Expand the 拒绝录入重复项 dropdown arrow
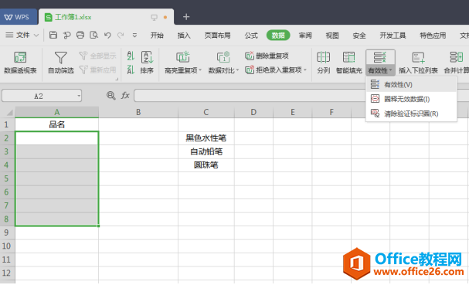This screenshot has width=469, height=285. 305,70
